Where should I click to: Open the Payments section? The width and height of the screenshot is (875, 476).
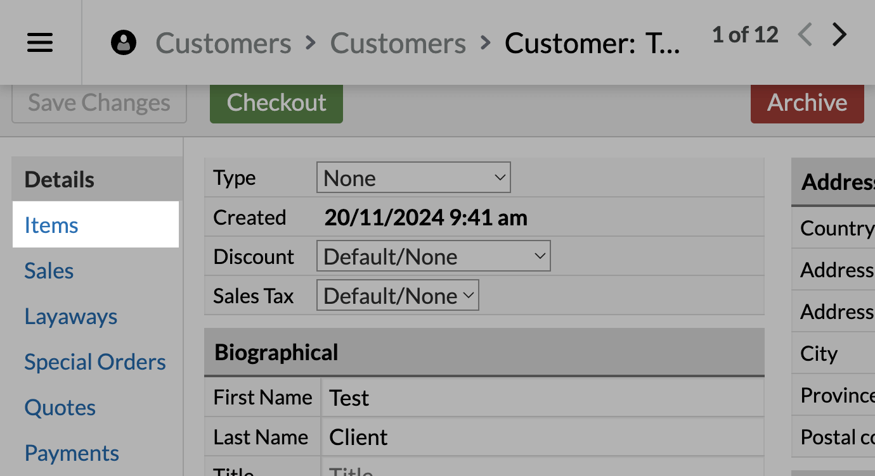(72, 453)
